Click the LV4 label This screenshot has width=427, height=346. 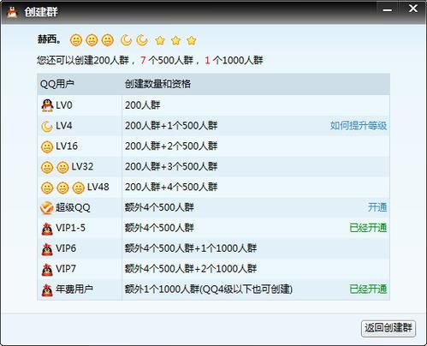64,126
